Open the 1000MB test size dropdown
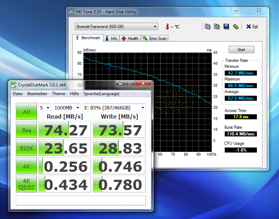 [x=67, y=108]
